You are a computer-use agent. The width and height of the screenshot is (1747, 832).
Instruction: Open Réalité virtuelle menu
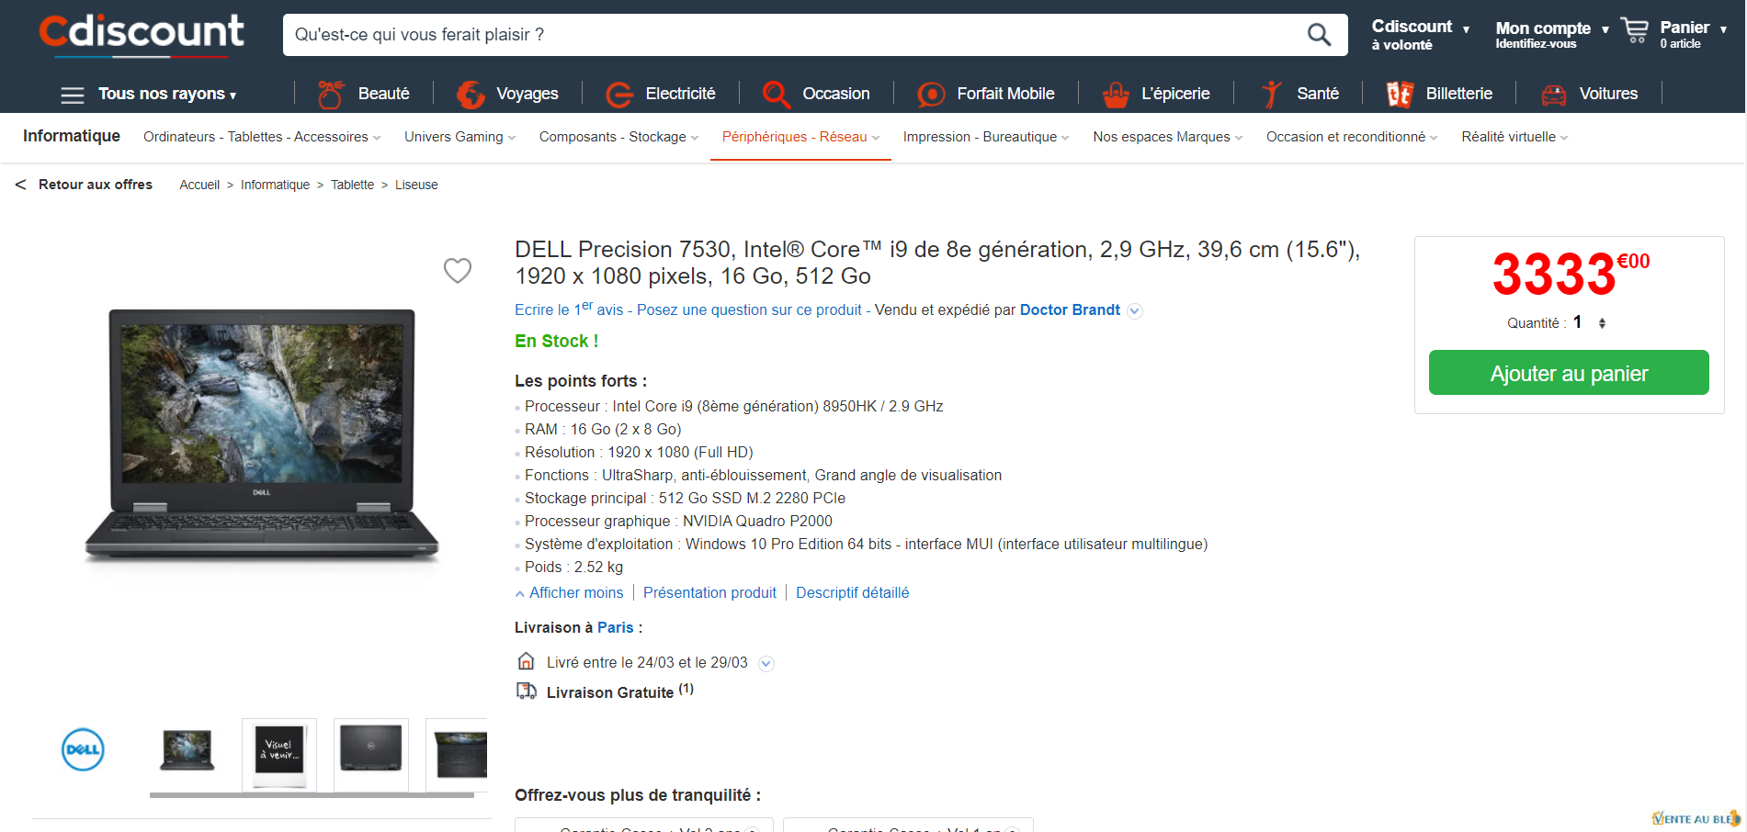[1514, 137]
